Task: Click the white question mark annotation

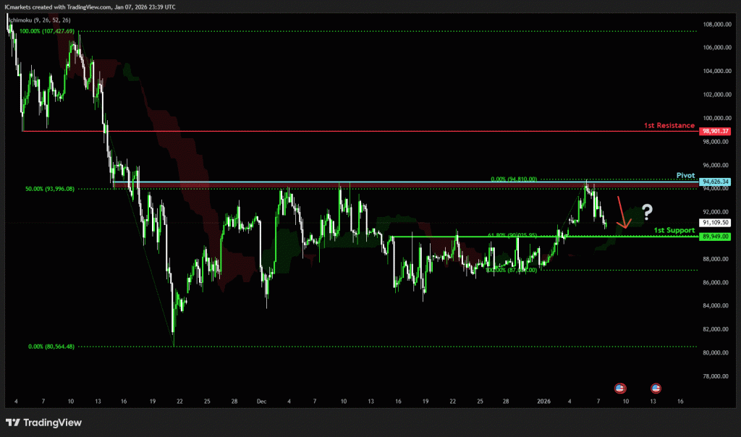Action: 646,211
